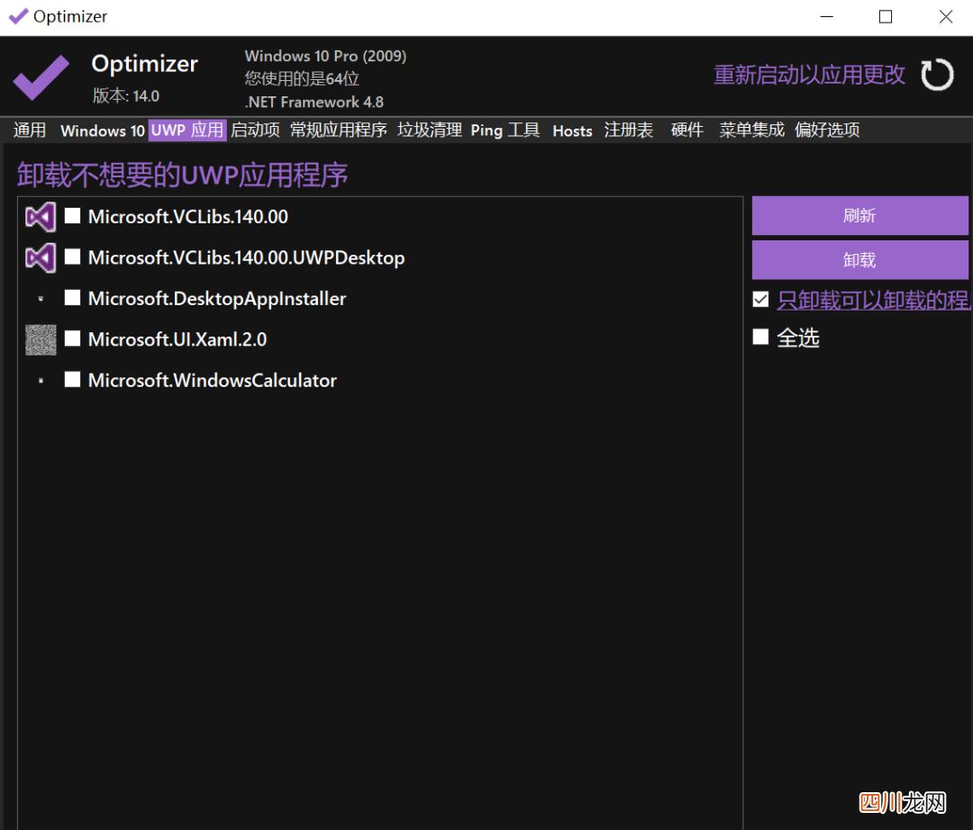The width and height of the screenshot is (973, 830).
Task: Click the 刷新 refresh button
Action: 860,216
